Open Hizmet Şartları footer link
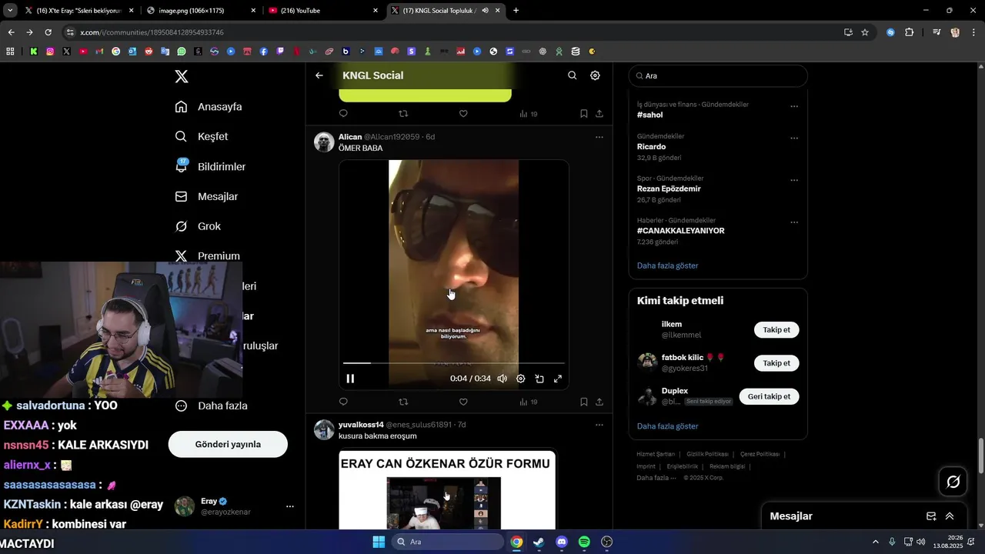985x554 pixels. pos(656,454)
